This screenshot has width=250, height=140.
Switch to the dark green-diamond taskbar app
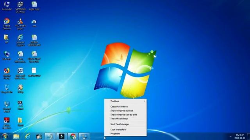(x=62, y=136)
